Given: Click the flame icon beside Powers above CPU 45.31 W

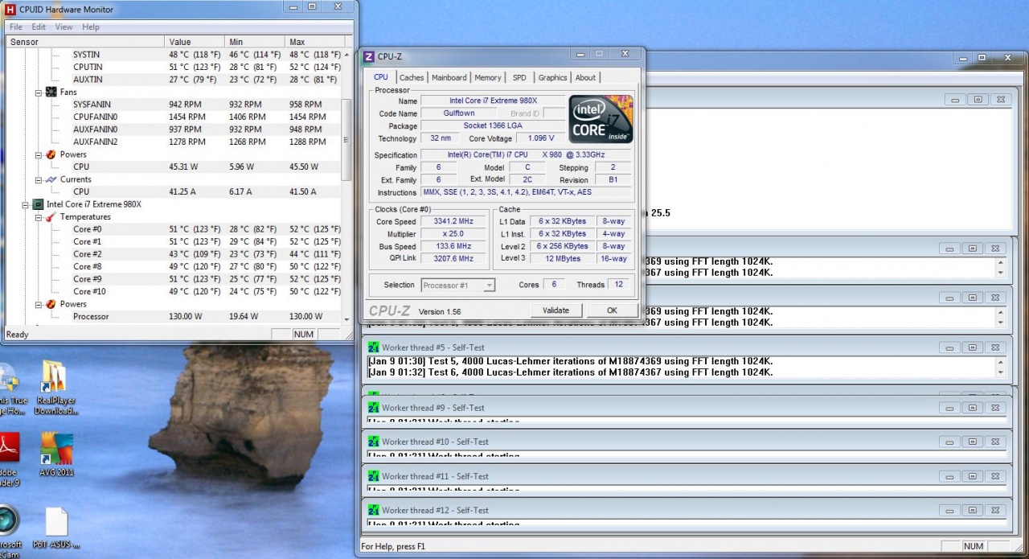Looking at the screenshot, I should point(51,154).
